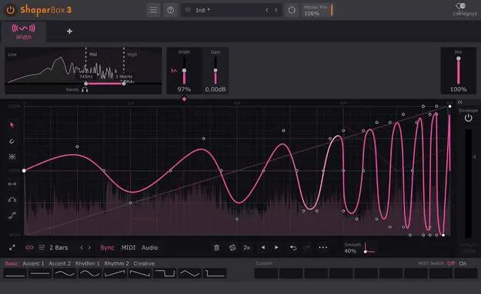The height and width of the screenshot is (294, 481).
Task: Decrease the bar length with left arrow
Action: click(x=82, y=248)
